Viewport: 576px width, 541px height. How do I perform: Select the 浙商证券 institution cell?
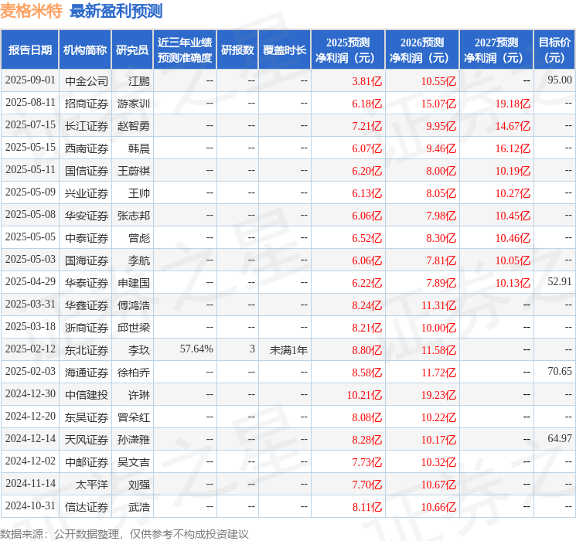point(87,328)
